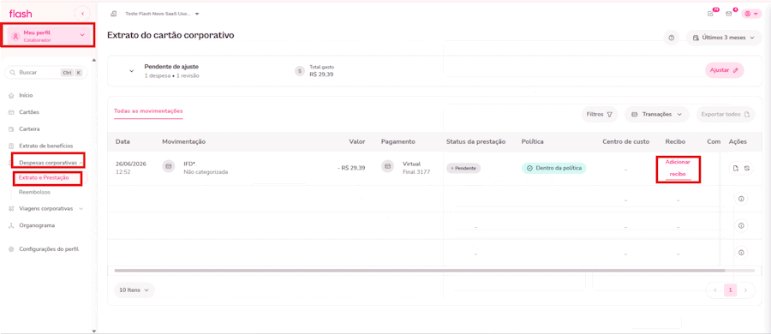Click the - R$ 29,39 value cell
This screenshot has width=771, height=334.
tap(351, 168)
